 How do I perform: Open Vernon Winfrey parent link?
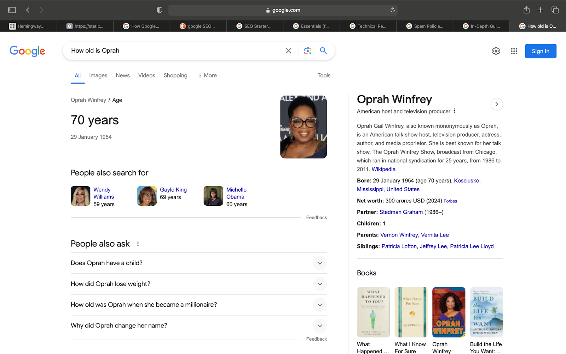pos(399,235)
